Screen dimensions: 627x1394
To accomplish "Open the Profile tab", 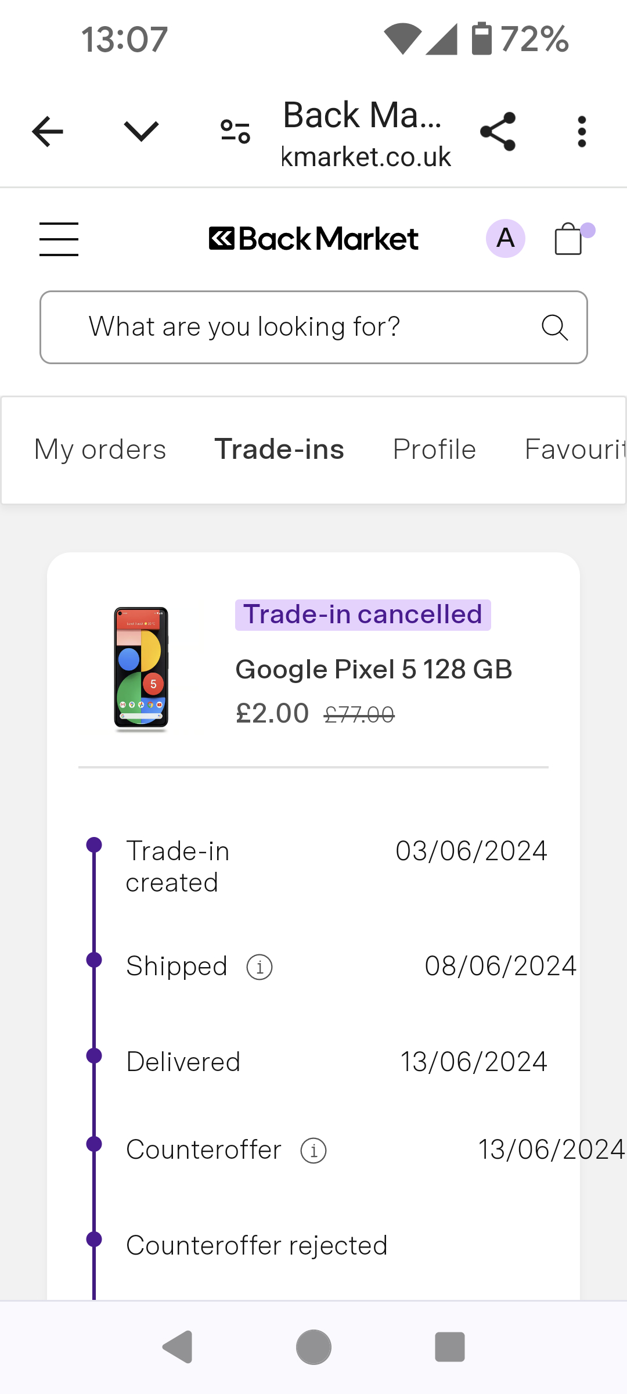I will (434, 450).
